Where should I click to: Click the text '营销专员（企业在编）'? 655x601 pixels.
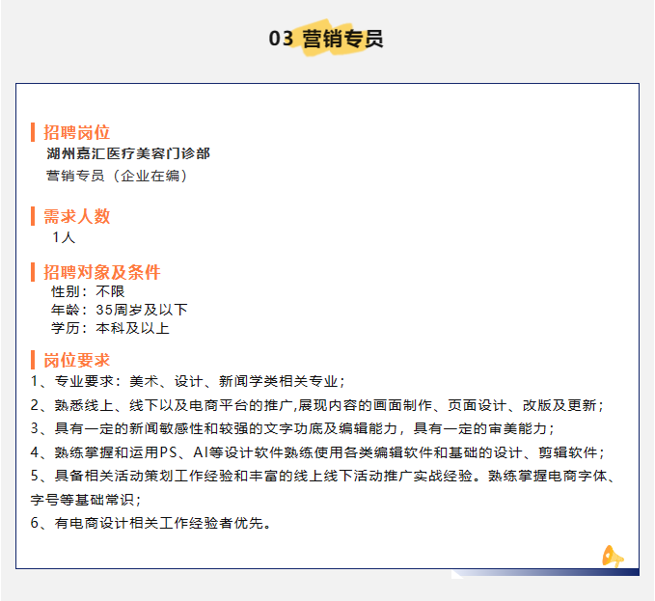pos(118,176)
